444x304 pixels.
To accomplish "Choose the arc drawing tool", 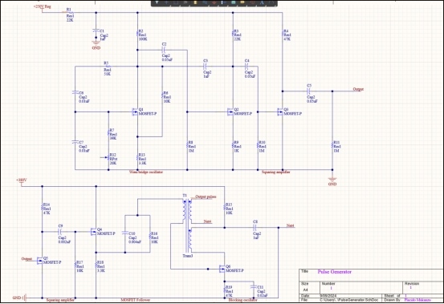I will point(271,2).
